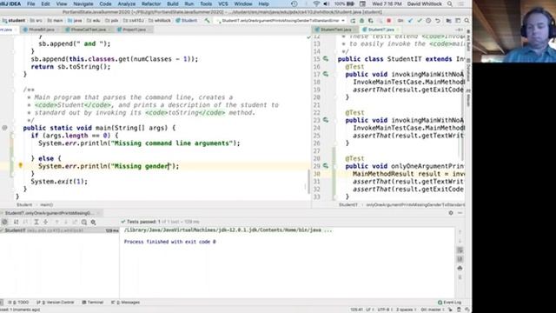Screen dimensions: 556x313
Task: Click the Git history clock icon
Action: pyautogui.click(x=428, y=21)
